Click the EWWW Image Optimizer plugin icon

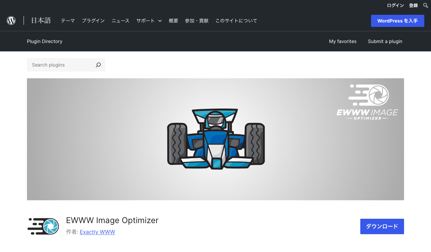(43, 226)
